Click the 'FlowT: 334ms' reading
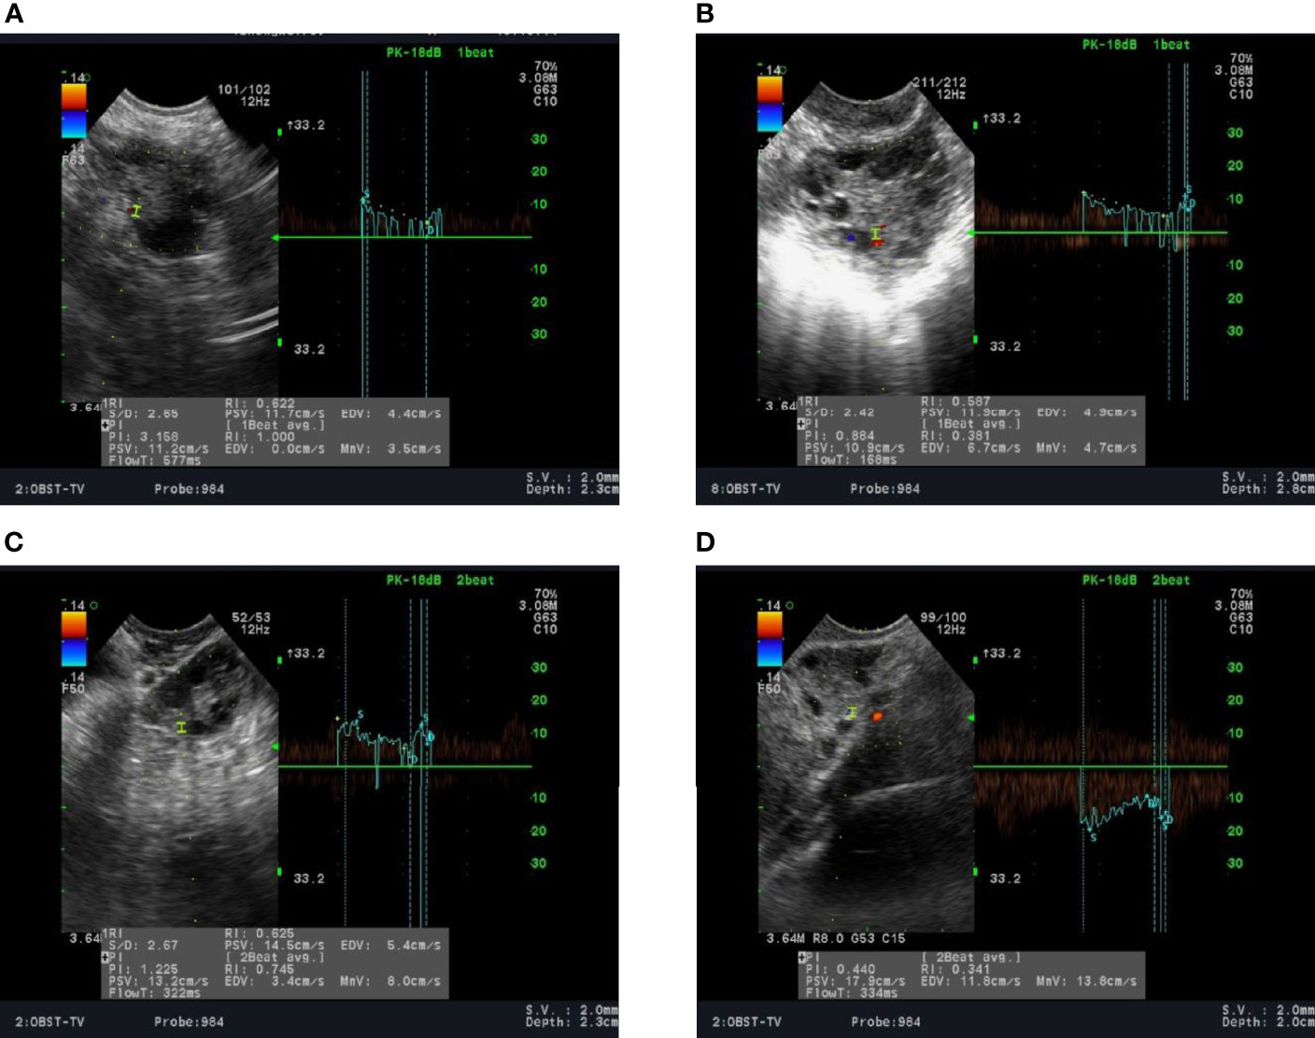1315x1038 pixels. pyautogui.click(x=850, y=993)
